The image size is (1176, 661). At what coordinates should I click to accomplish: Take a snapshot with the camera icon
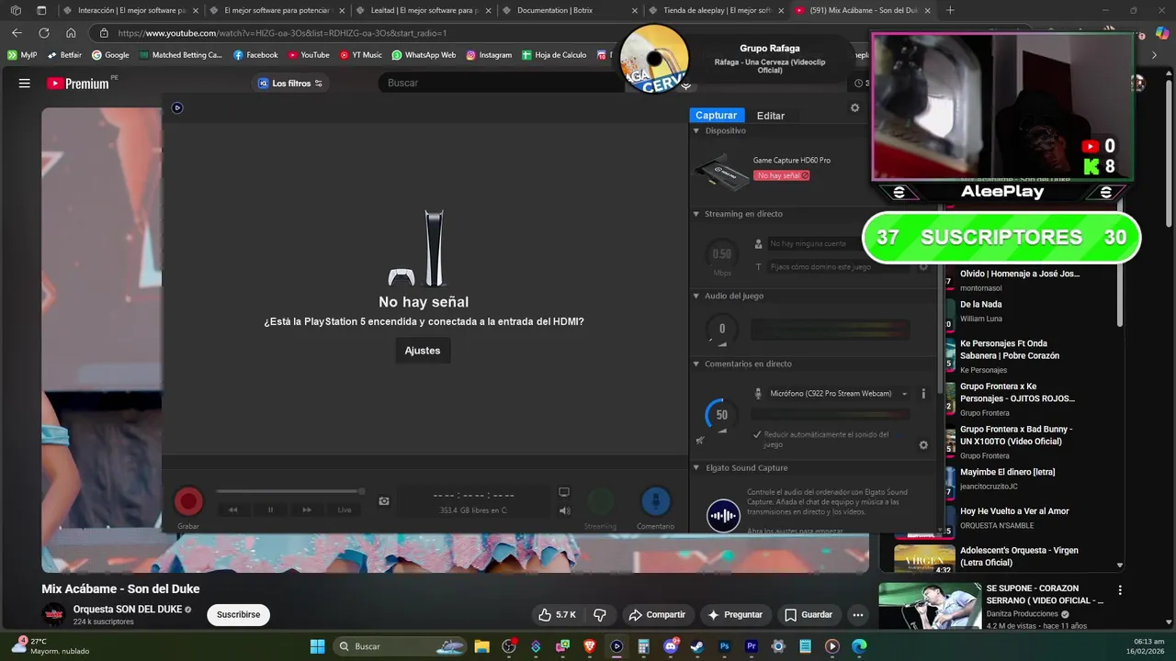[x=384, y=501]
